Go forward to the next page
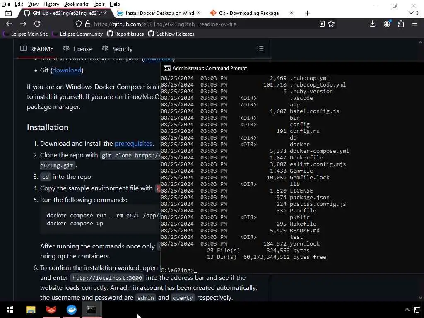Image resolution: width=424 pixels, height=318 pixels. [x=23, y=24]
